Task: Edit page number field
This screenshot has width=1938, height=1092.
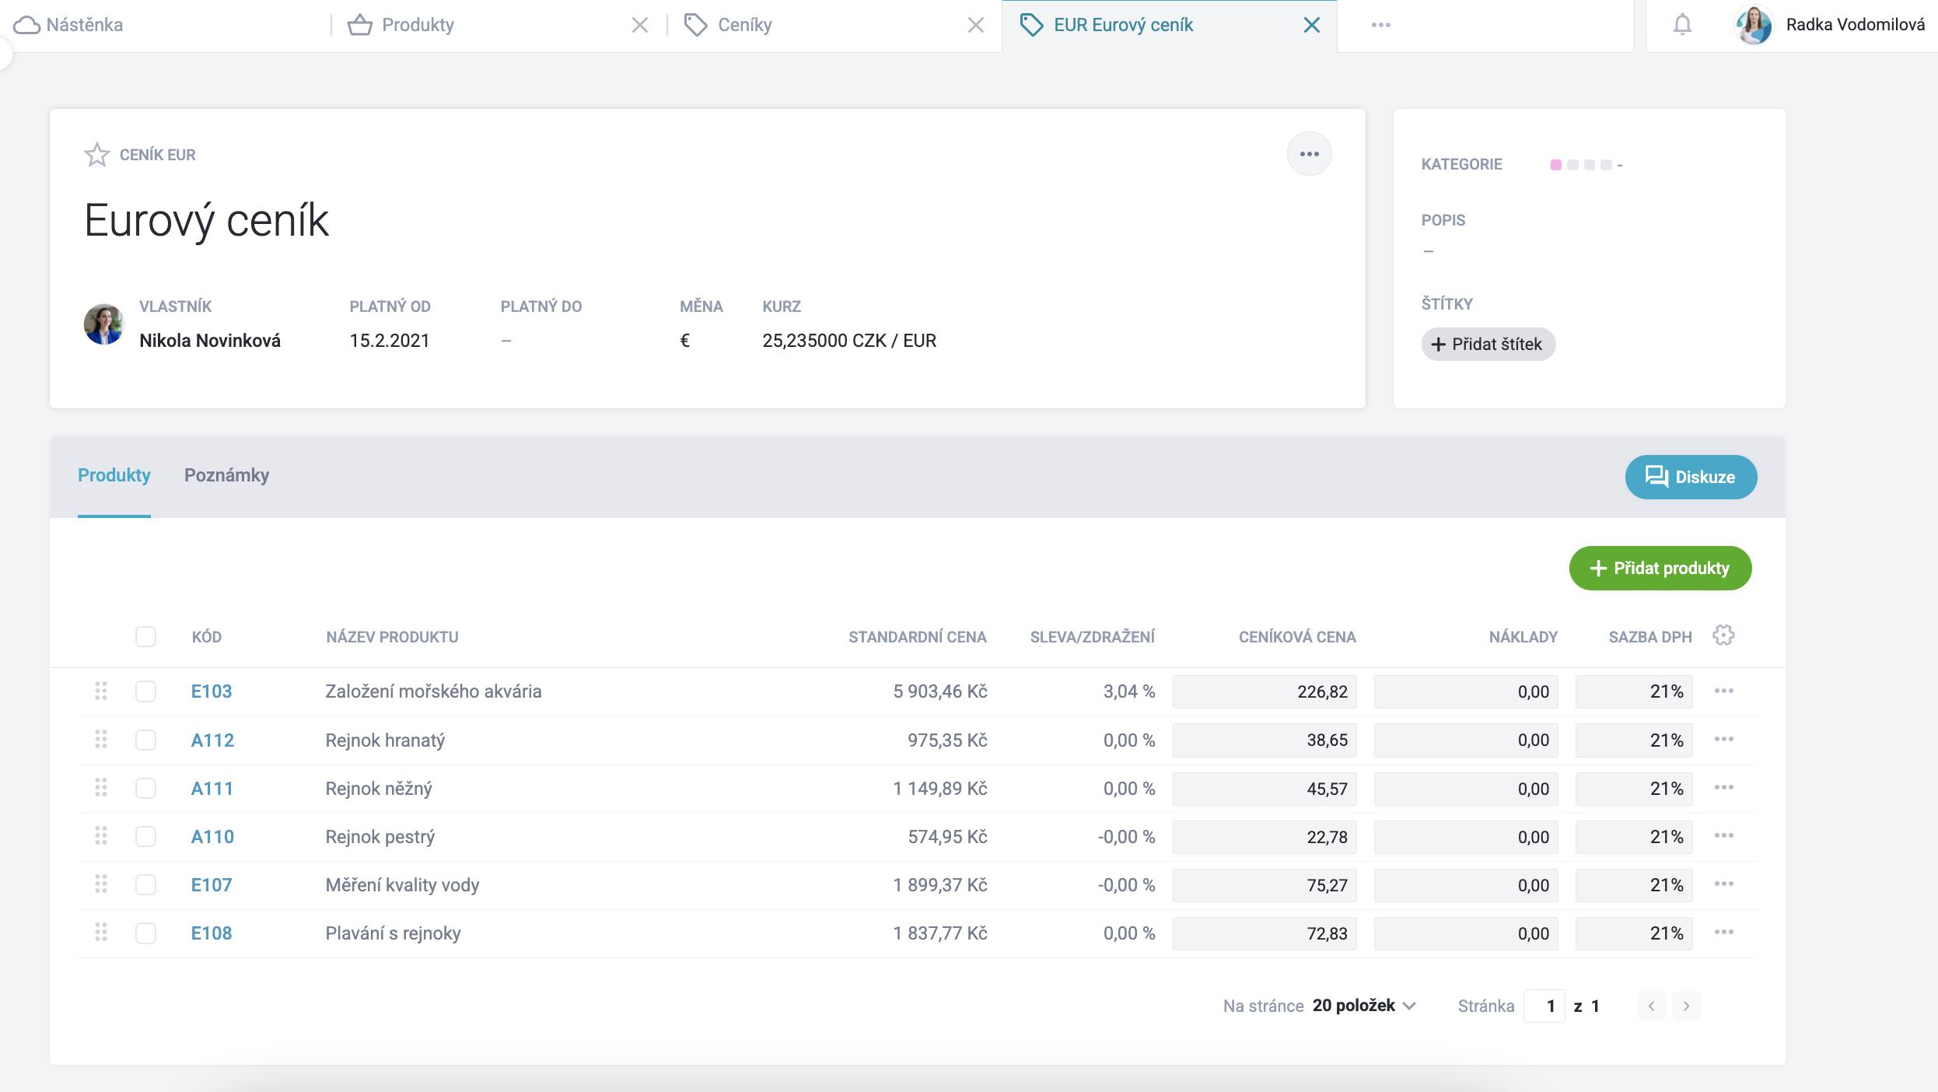Action: click(x=1544, y=1006)
